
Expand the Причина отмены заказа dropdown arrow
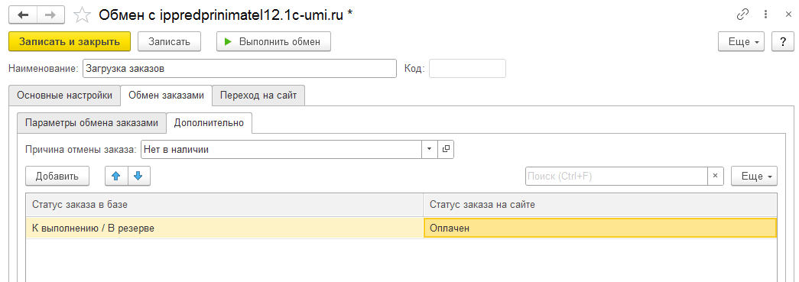pos(430,149)
